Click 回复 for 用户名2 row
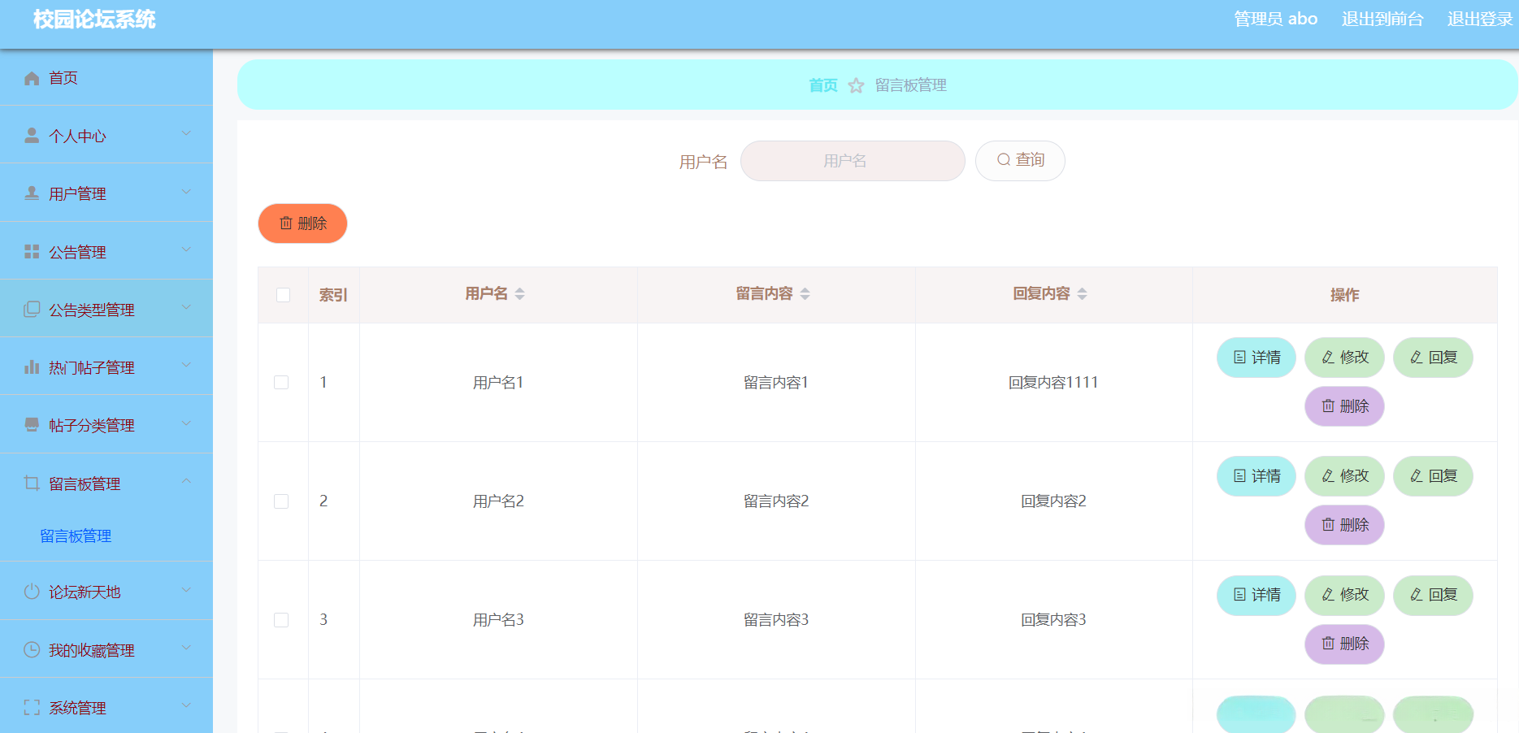This screenshot has width=1519, height=733. point(1433,476)
